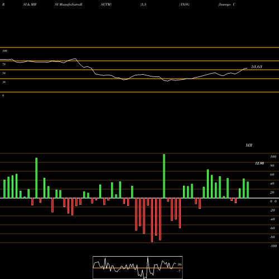279x279 pixels.
Task: Click the deepest red bar in MR histogram
Action: [152, 220]
